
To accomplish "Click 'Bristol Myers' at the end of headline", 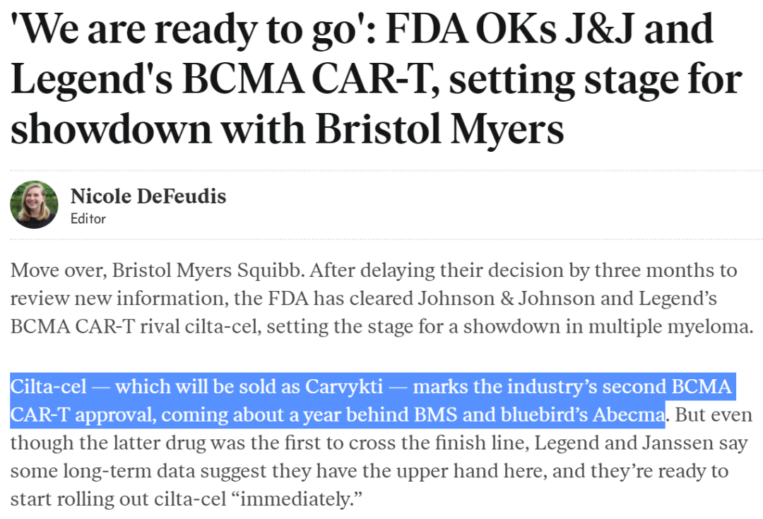I will tap(440, 129).
